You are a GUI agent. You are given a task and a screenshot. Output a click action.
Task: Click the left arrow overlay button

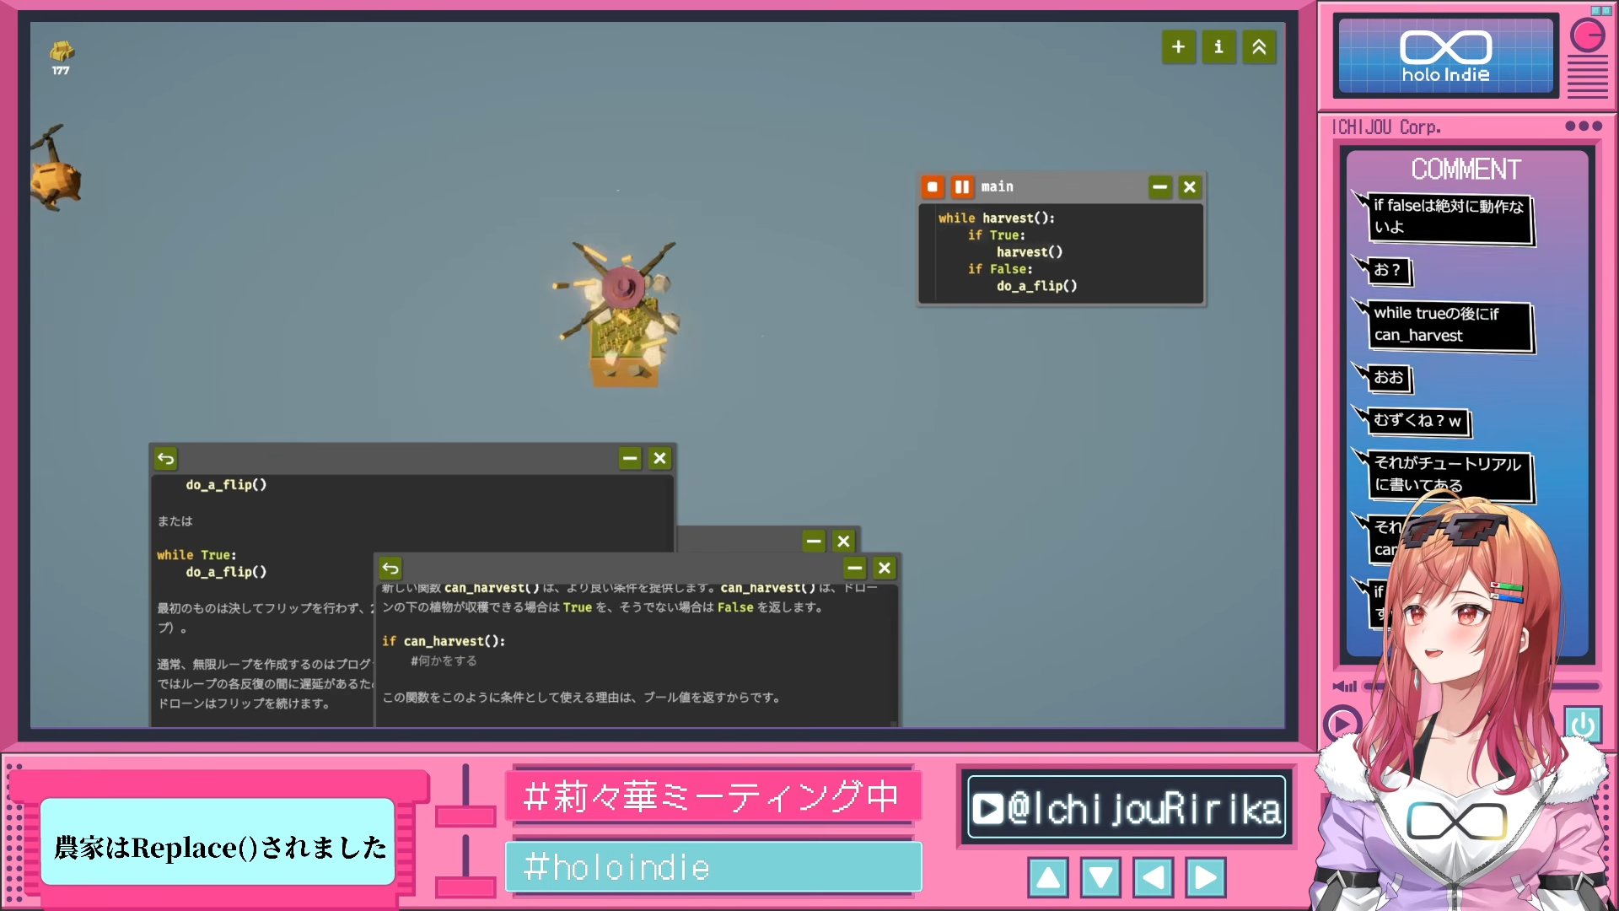pyautogui.click(x=1153, y=878)
